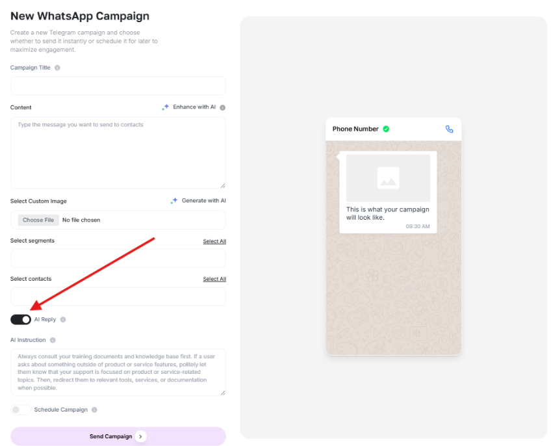Click the green verified badge icon
Viewport: 551px width, 446px height.
pos(386,129)
